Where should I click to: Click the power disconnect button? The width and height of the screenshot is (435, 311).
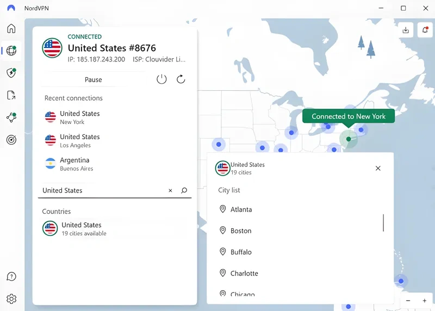click(161, 79)
